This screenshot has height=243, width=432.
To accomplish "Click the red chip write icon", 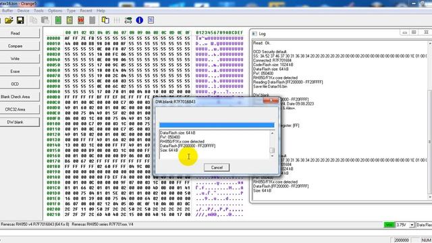I will click(81, 20).
